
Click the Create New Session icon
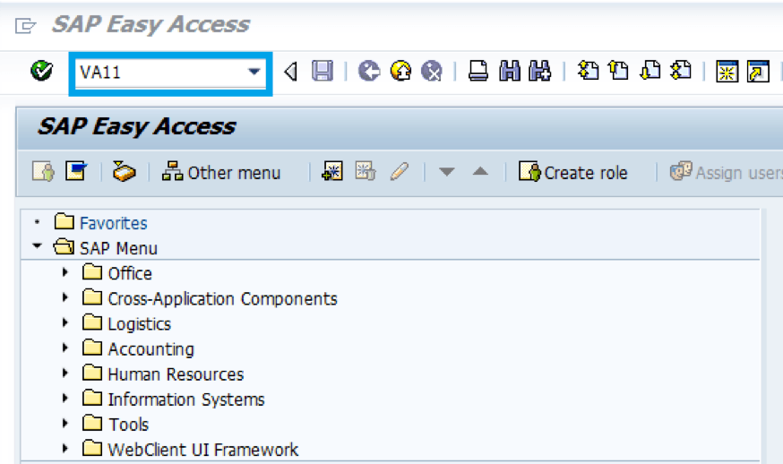[x=727, y=72]
